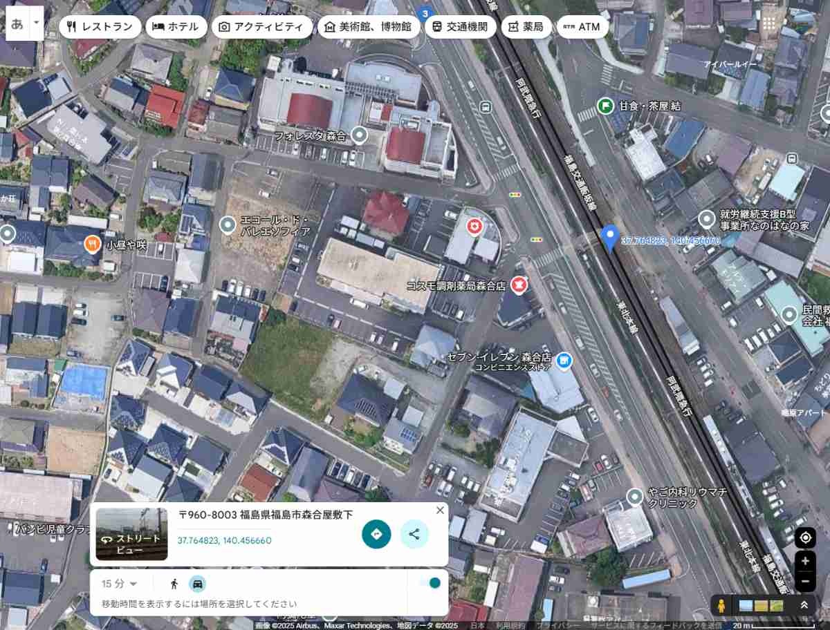830x630 pixels.
Task: Zoom in with the plus button
Action: click(x=805, y=562)
